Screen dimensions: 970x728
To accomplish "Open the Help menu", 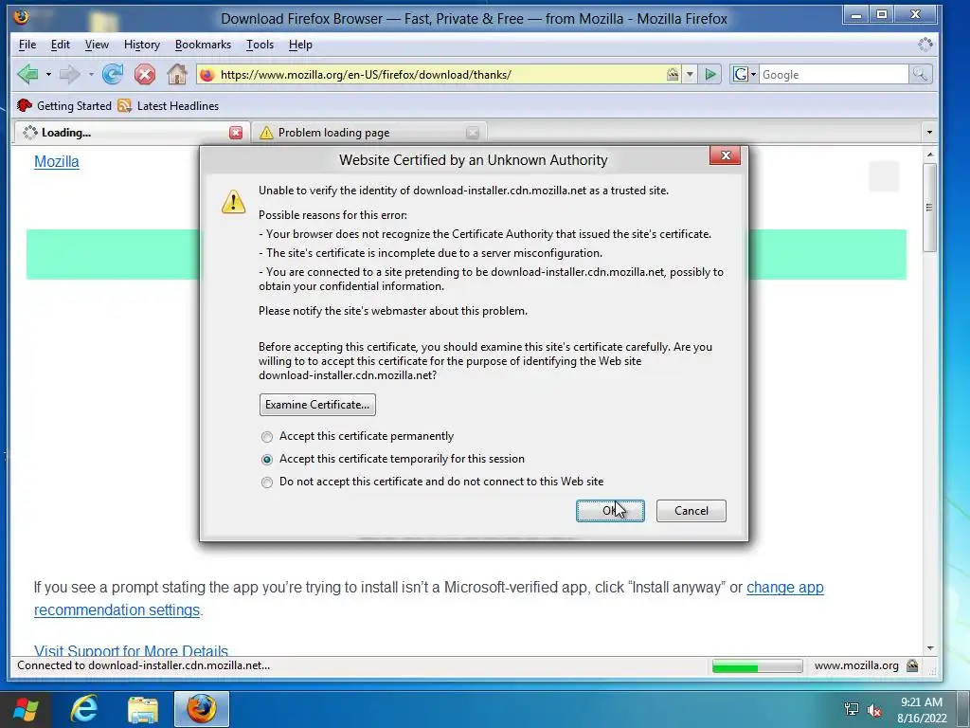I will (300, 45).
